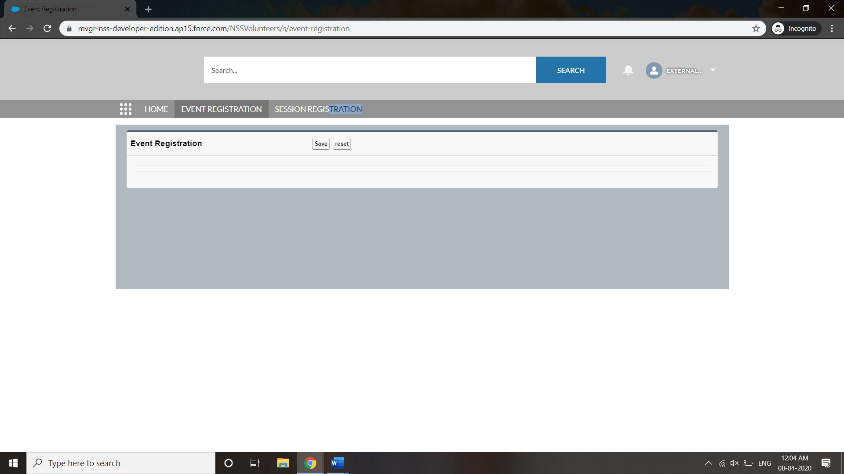Focus the site Search input field
Viewport: 844px width, 474px height.
[369, 70]
